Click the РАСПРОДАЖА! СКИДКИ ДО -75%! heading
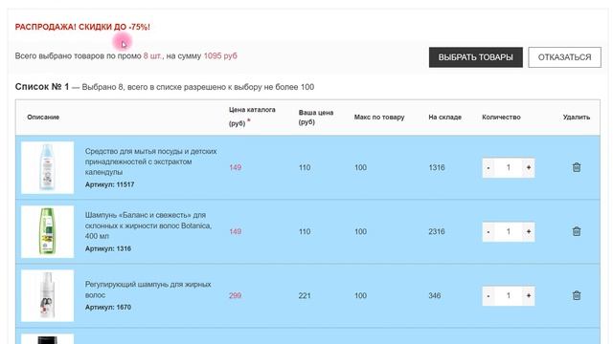613x344 pixels. coord(82,27)
